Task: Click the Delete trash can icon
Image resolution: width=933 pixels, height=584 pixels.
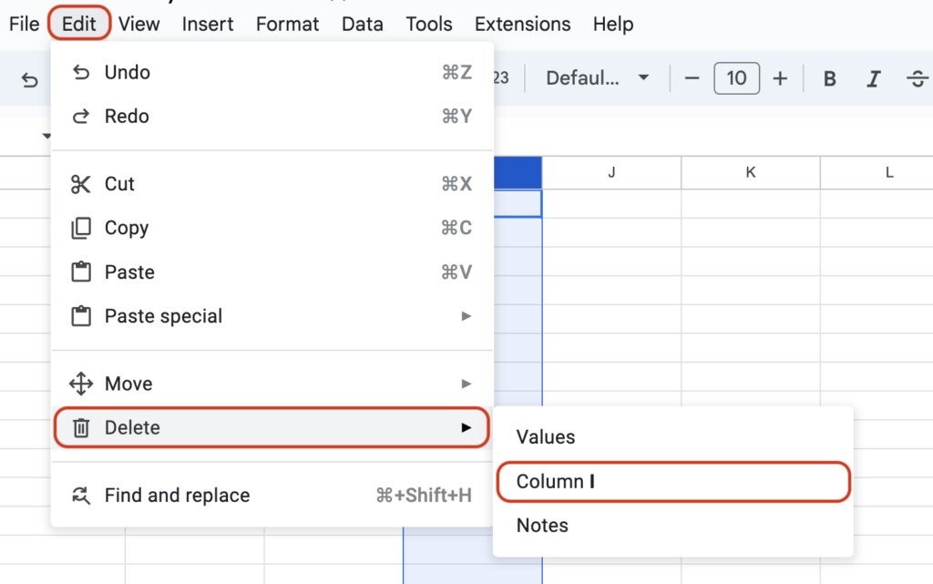Action: (80, 427)
